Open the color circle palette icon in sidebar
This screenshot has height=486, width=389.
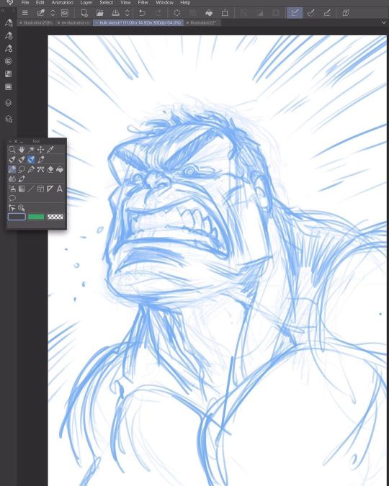[9, 61]
